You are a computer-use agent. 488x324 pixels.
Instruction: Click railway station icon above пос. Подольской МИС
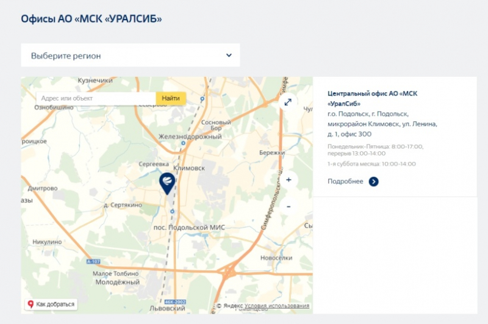click(173, 212)
